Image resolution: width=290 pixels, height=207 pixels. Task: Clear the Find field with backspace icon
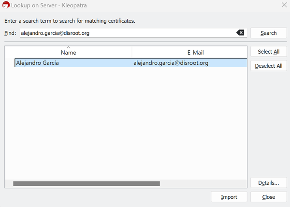click(x=240, y=33)
